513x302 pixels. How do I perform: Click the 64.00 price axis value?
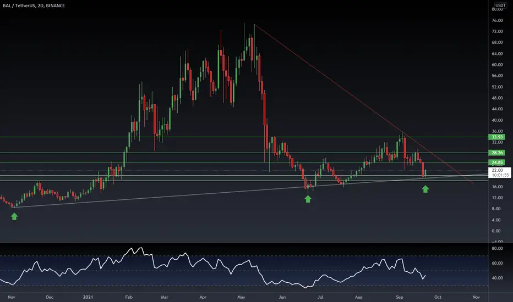tap(497, 54)
